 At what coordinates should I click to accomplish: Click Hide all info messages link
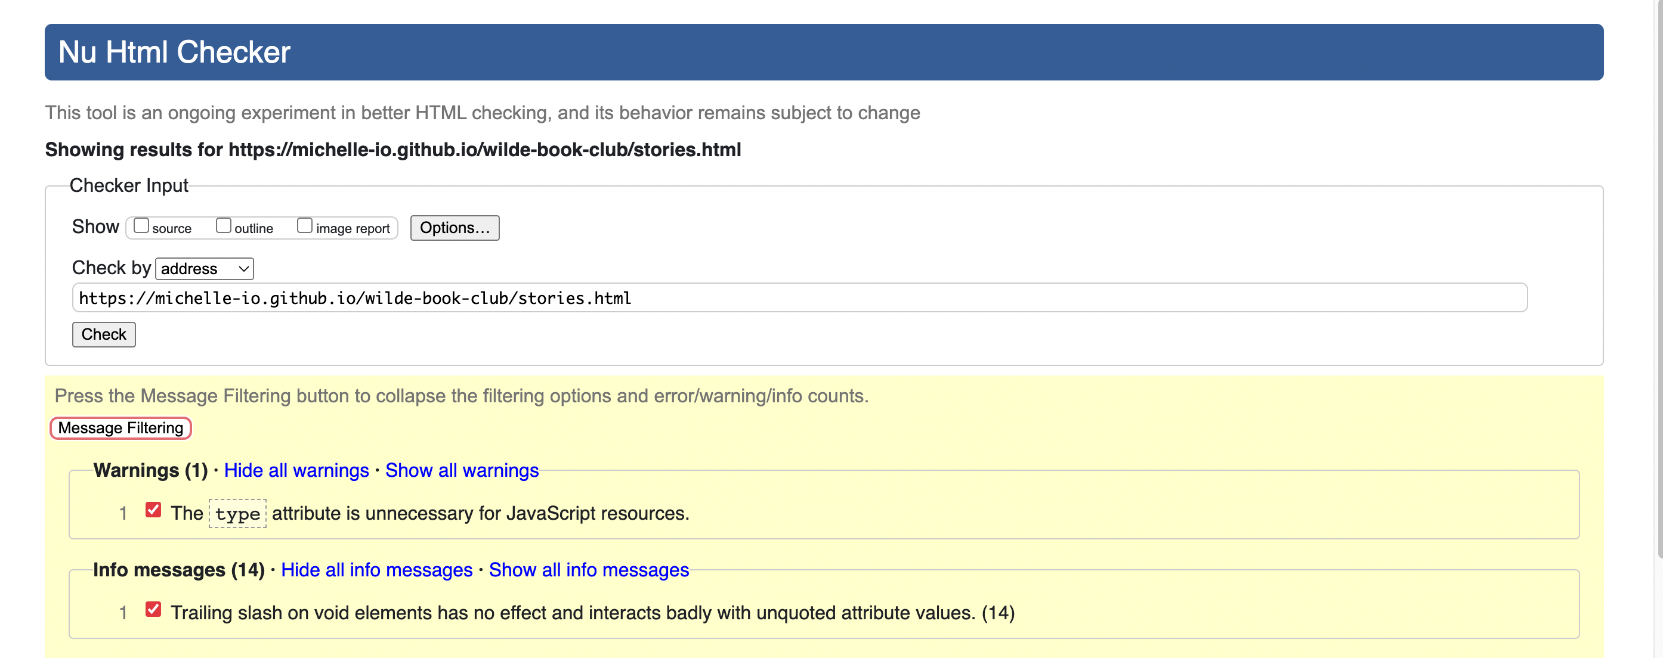[x=376, y=570]
